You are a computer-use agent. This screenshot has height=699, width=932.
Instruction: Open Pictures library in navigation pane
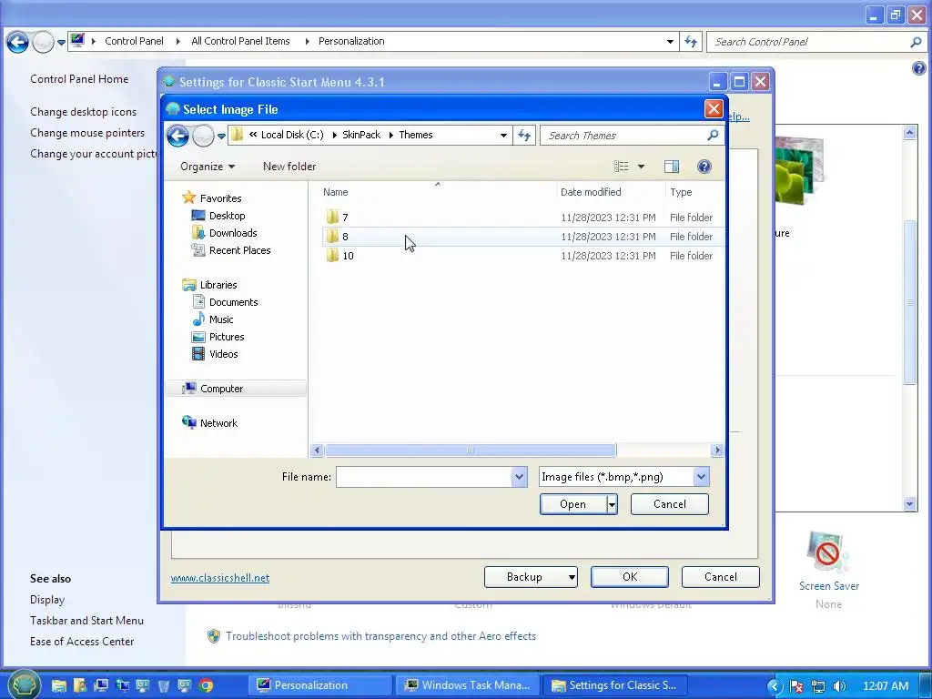[227, 336]
